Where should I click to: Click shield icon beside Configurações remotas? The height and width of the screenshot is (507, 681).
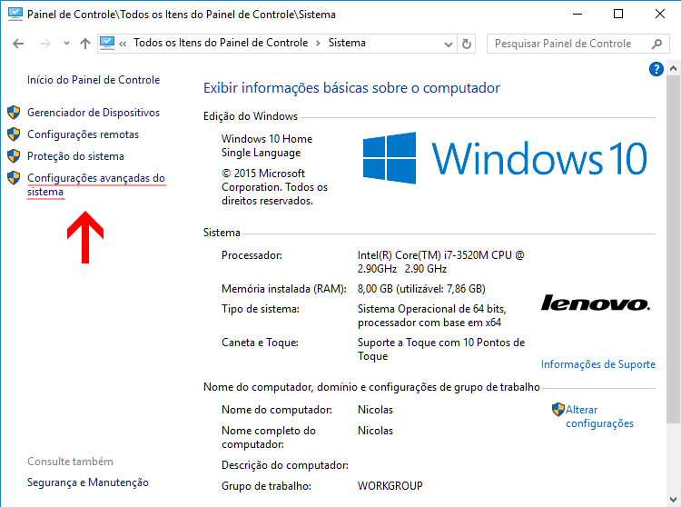pyautogui.click(x=14, y=134)
